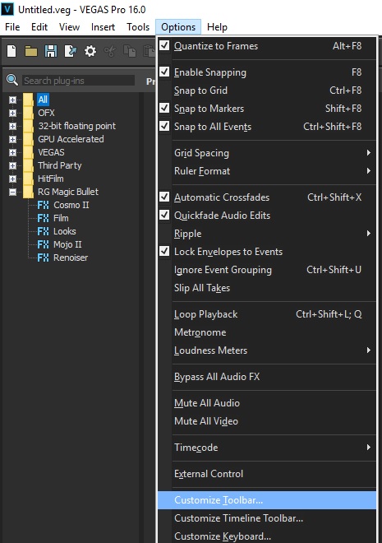Toggle Loop Playback option

pyautogui.click(x=267, y=314)
